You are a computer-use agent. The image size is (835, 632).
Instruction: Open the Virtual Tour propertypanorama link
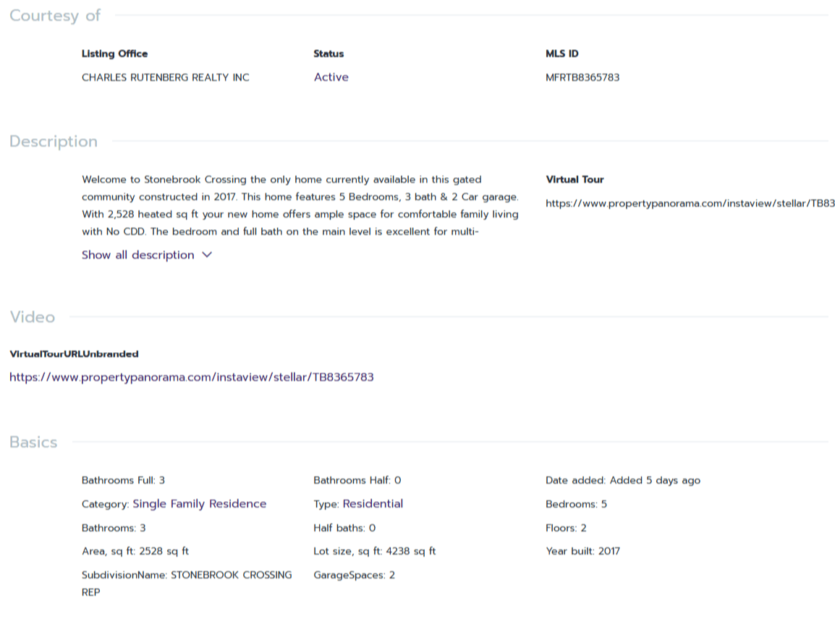tap(690, 204)
